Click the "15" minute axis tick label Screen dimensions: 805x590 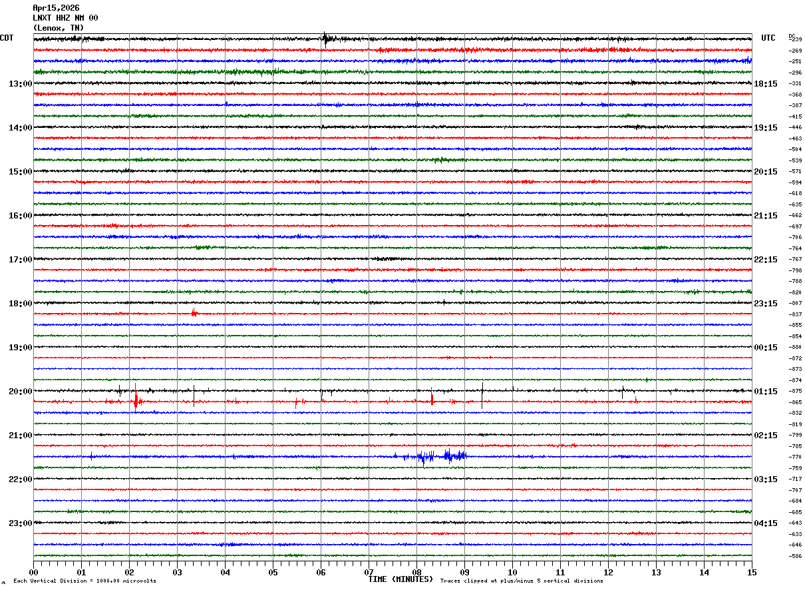(x=752, y=572)
